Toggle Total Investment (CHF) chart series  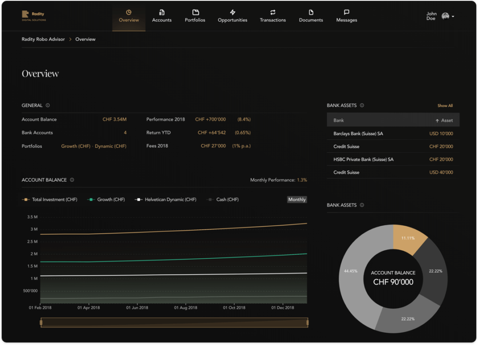pyautogui.click(x=50, y=200)
